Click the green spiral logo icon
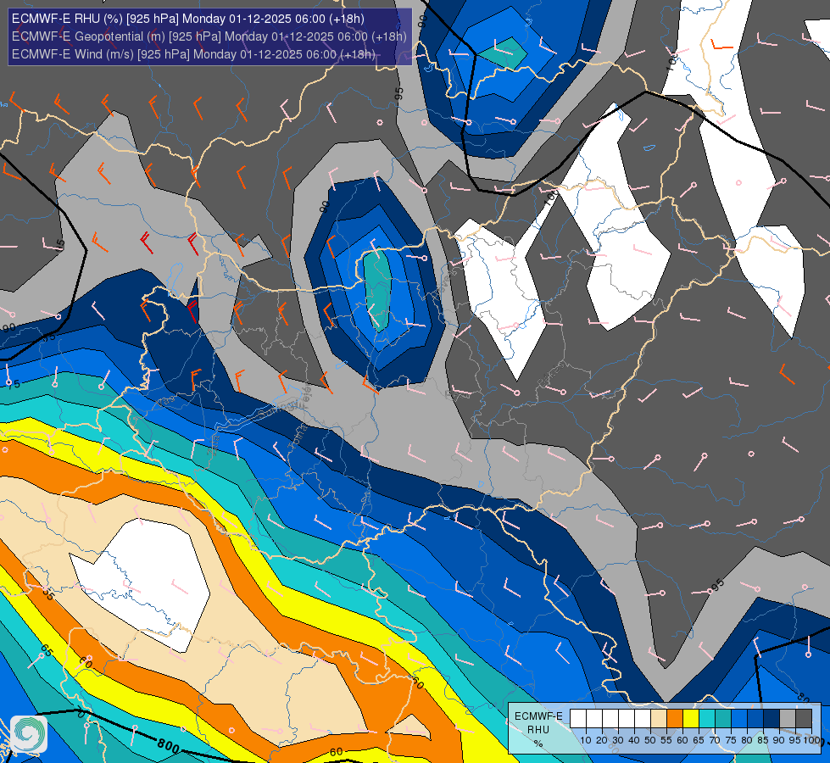The image size is (830, 763). pyautogui.click(x=29, y=734)
